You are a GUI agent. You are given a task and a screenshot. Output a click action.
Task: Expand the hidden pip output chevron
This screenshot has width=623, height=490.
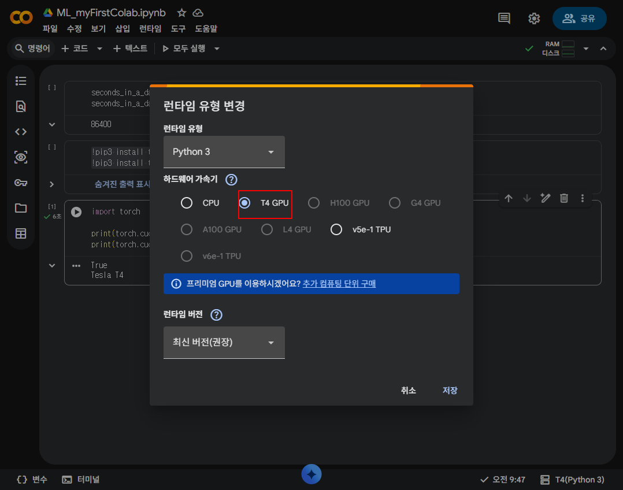point(52,184)
